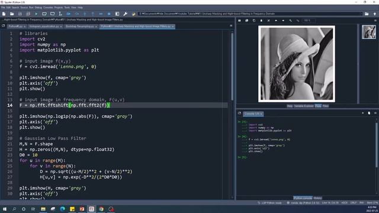Show the next plot
The image size is (379, 213).
tap(283, 21)
